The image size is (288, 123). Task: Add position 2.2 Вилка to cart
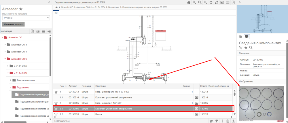56,114
